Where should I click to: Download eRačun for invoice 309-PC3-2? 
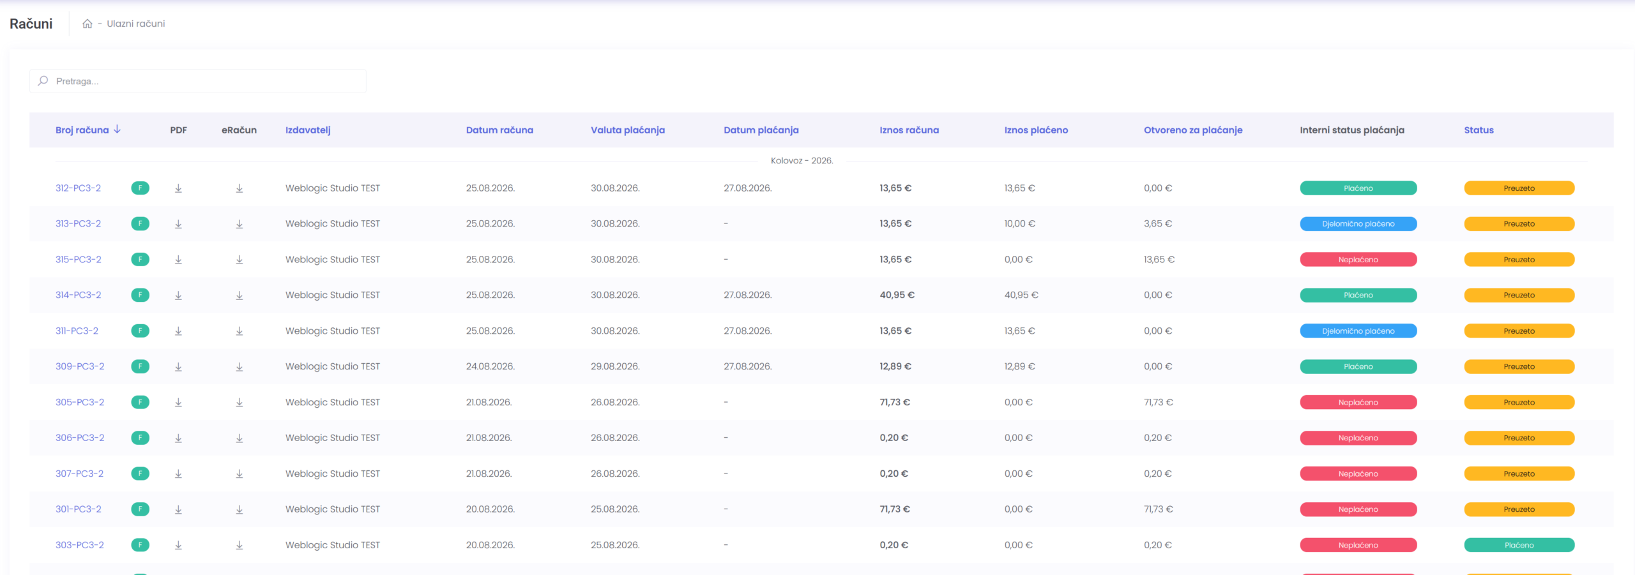[x=240, y=367]
